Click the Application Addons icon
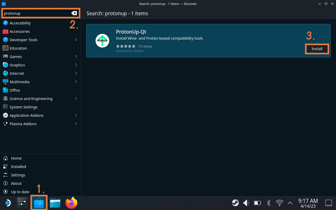Screen dimensions: 336x210 (x=6, y=115)
